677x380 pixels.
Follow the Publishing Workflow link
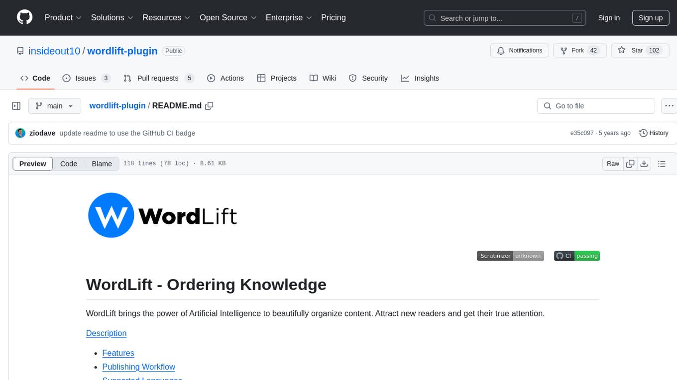pyautogui.click(x=138, y=367)
